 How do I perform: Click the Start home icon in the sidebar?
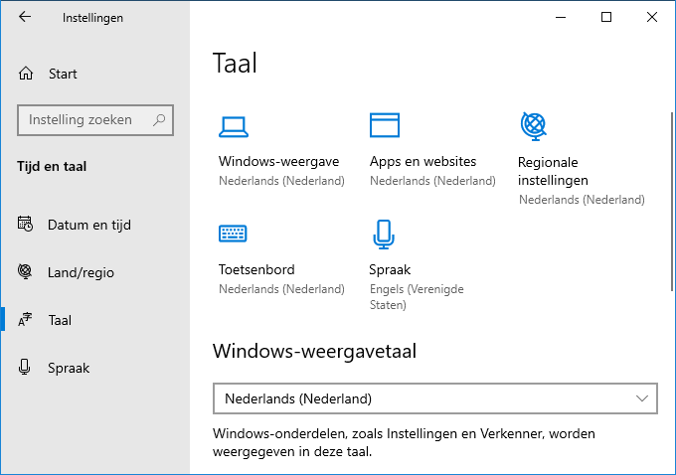[26, 74]
